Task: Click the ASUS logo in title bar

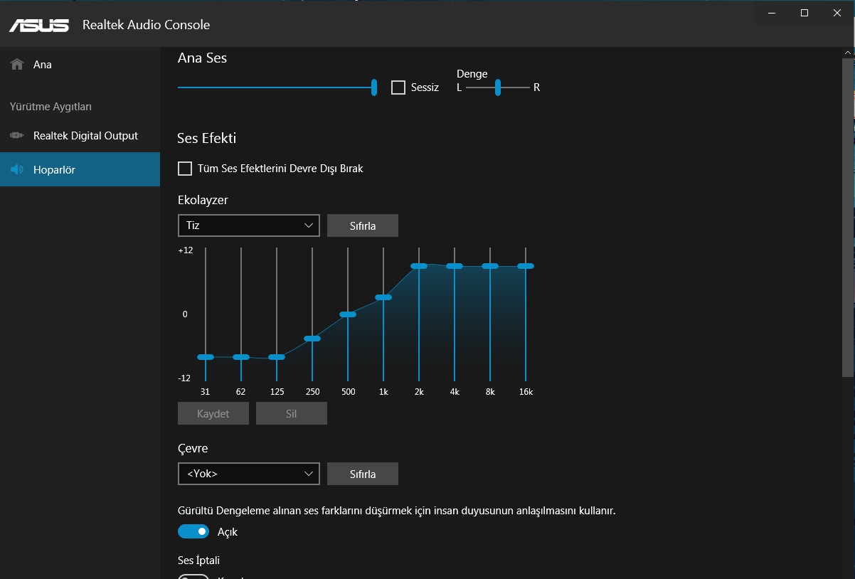Action: (x=39, y=25)
